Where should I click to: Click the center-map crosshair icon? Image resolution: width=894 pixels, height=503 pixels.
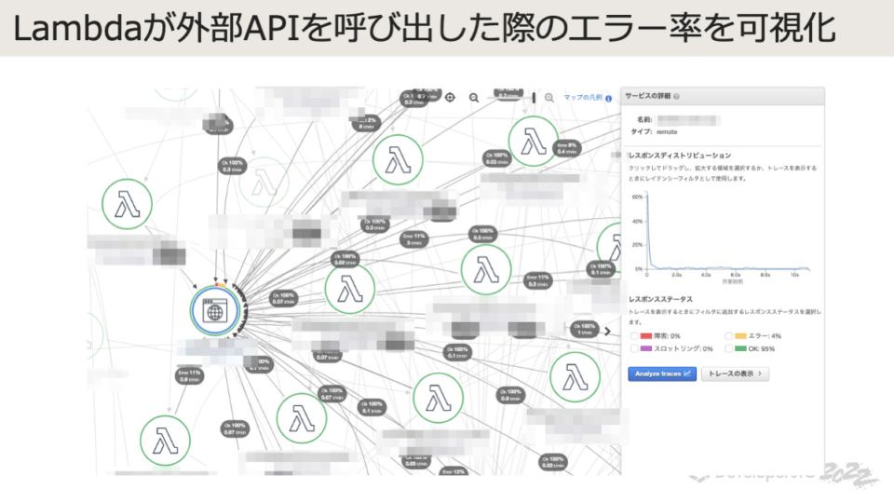(x=450, y=97)
